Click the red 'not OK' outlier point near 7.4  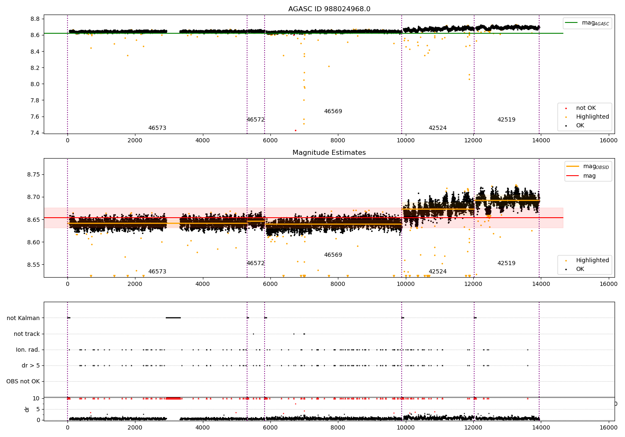click(x=295, y=131)
